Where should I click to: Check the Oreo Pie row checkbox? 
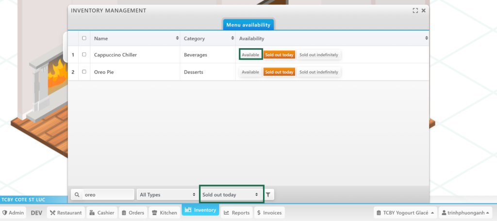pyautogui.click(x=84, y=72)
